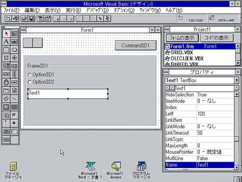Click the properties list scroll up arrow
Image resolution: width=242 pixels, height=182 pixels.
tap(237, 94)
